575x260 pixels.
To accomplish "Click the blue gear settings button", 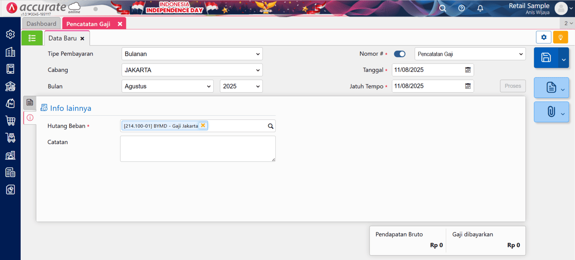I will (x=544, y=37).
